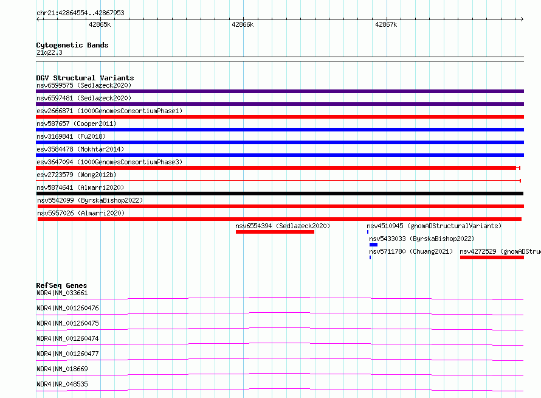541x398 pixels.
Task: Select the RefSeq Genes track heading
Action: click(61, 285)
